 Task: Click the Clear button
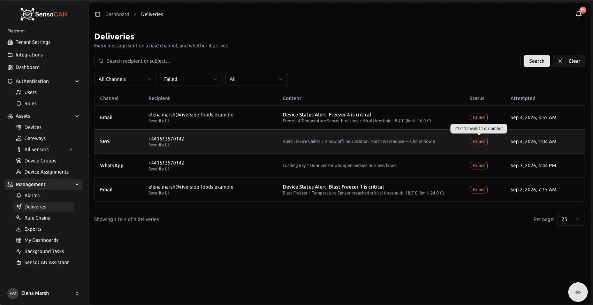569,61
